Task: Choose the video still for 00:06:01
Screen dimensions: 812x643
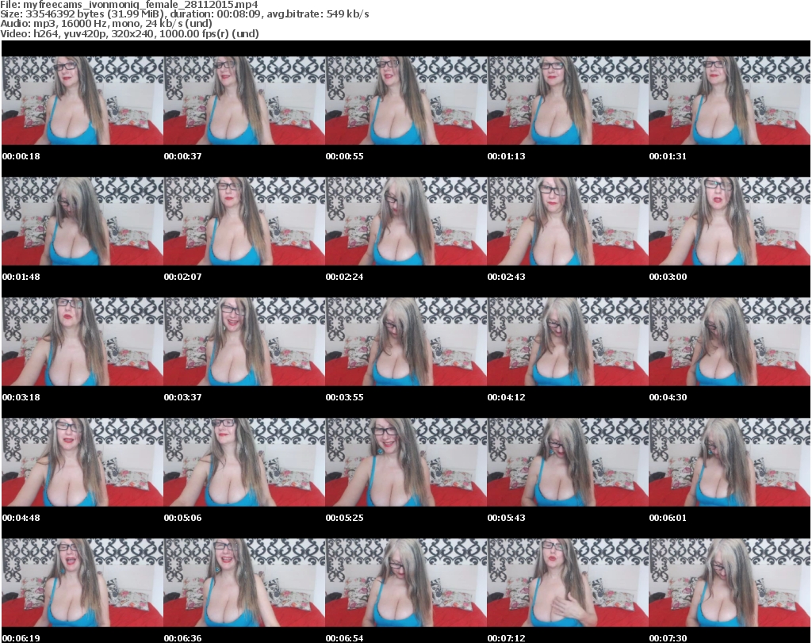Action: 730,462
